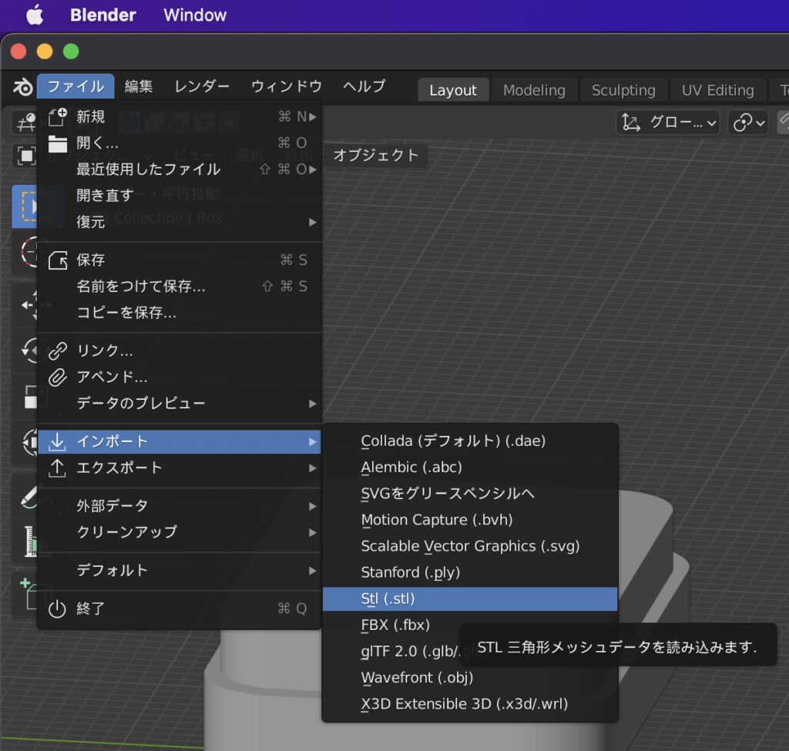Screen dimensions: 789x751
Task: Select the Box Select tool
Action: point(25,206)
